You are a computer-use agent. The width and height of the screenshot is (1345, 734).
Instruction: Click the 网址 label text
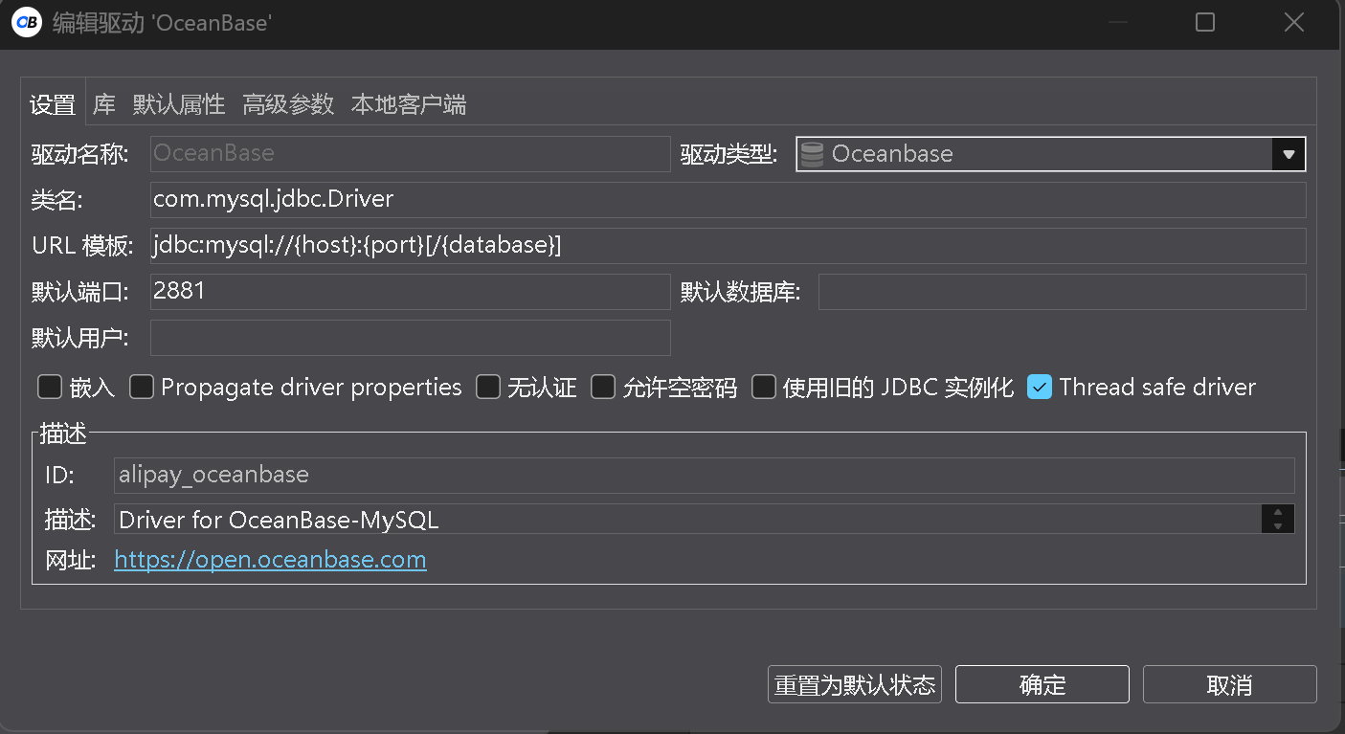pyautogui.click(x=70, y=560)
